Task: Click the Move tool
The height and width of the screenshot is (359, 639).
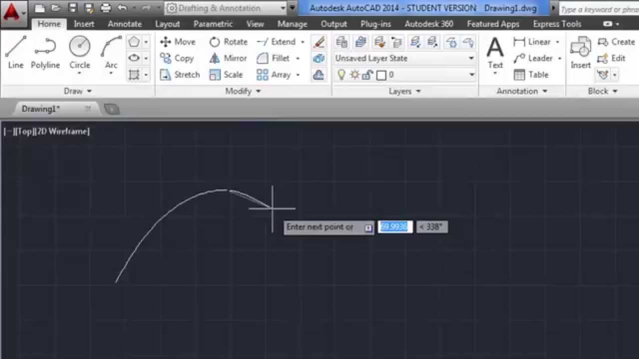Action: pyautogui.click(x=178, y=42)
